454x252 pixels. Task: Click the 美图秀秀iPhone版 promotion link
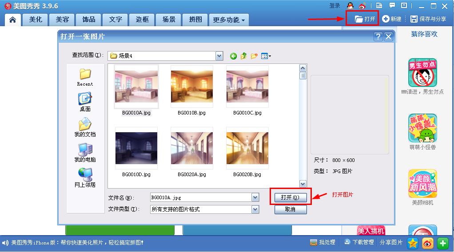tap(77, 243)
